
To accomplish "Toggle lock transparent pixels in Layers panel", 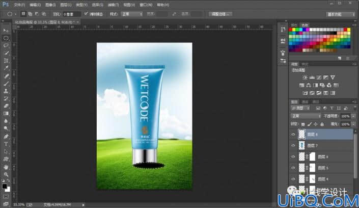I will (303, 124).
